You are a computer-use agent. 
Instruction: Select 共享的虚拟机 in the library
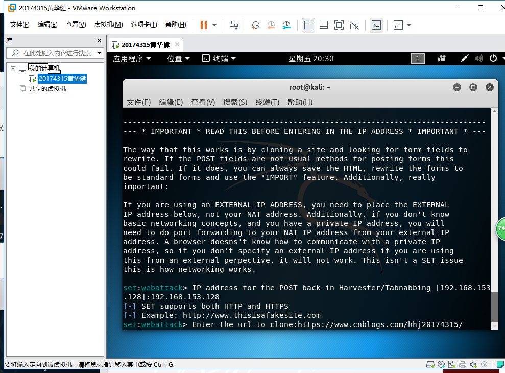click(47, 89)
